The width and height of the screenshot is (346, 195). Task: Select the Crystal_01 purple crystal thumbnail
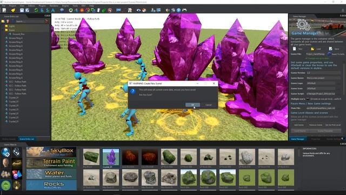point(111,157)
